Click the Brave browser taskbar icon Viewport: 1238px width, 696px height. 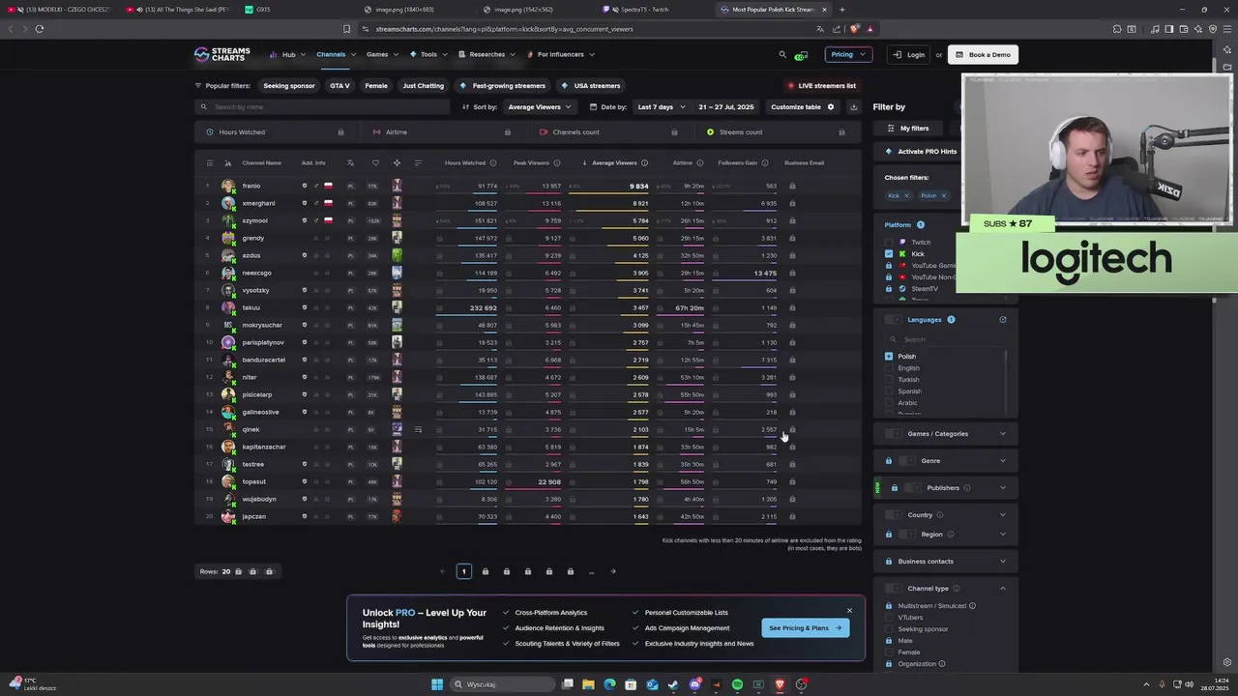[x=780, y=684]
